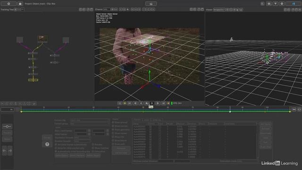This screenshot has height=170, width=302.
Task: Jump to the last frame
Action: pyautogui.click(x=163, y=103)
